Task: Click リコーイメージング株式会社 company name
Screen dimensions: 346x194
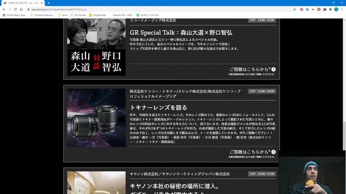Action: click(x=153, y=20)
